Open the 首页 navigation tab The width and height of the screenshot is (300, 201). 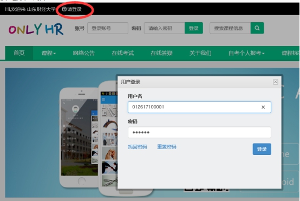[19, 53]
